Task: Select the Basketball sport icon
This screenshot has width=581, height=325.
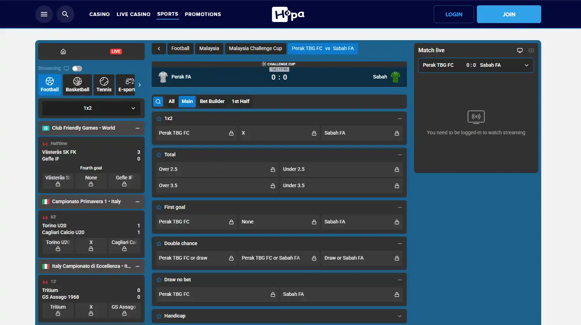Action: point(77,85)
